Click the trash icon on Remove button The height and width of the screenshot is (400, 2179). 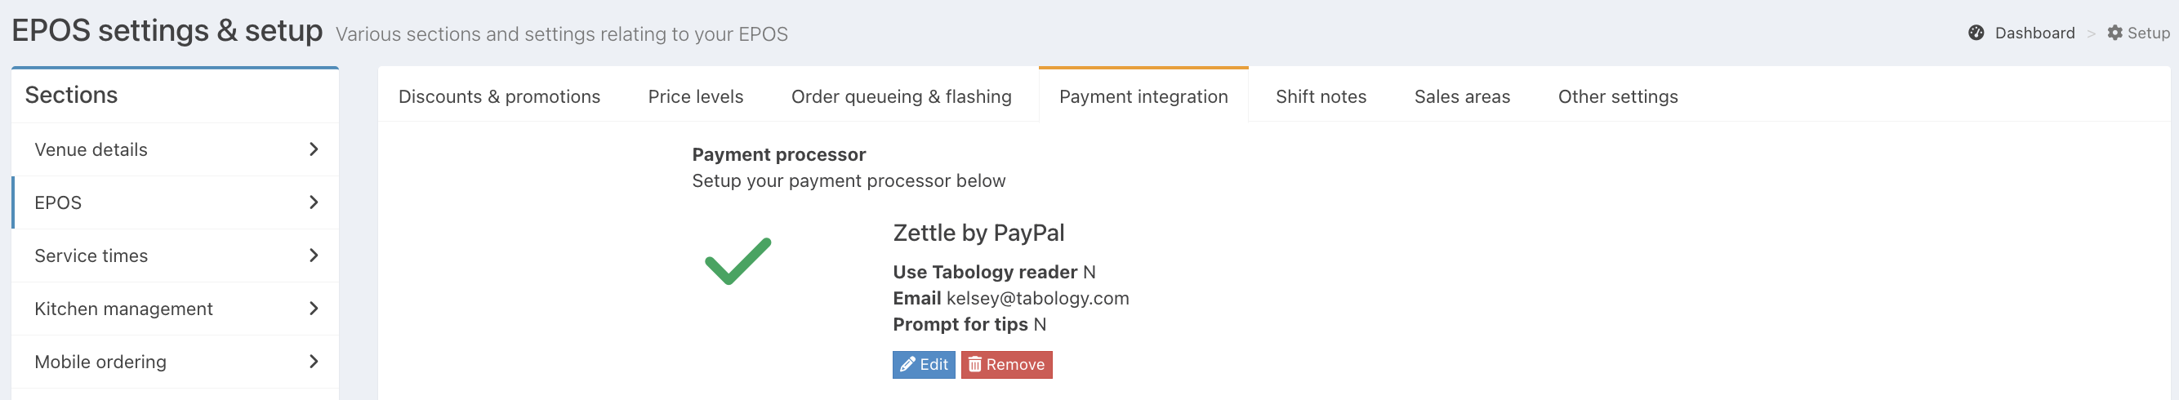[x=974, y=364]
